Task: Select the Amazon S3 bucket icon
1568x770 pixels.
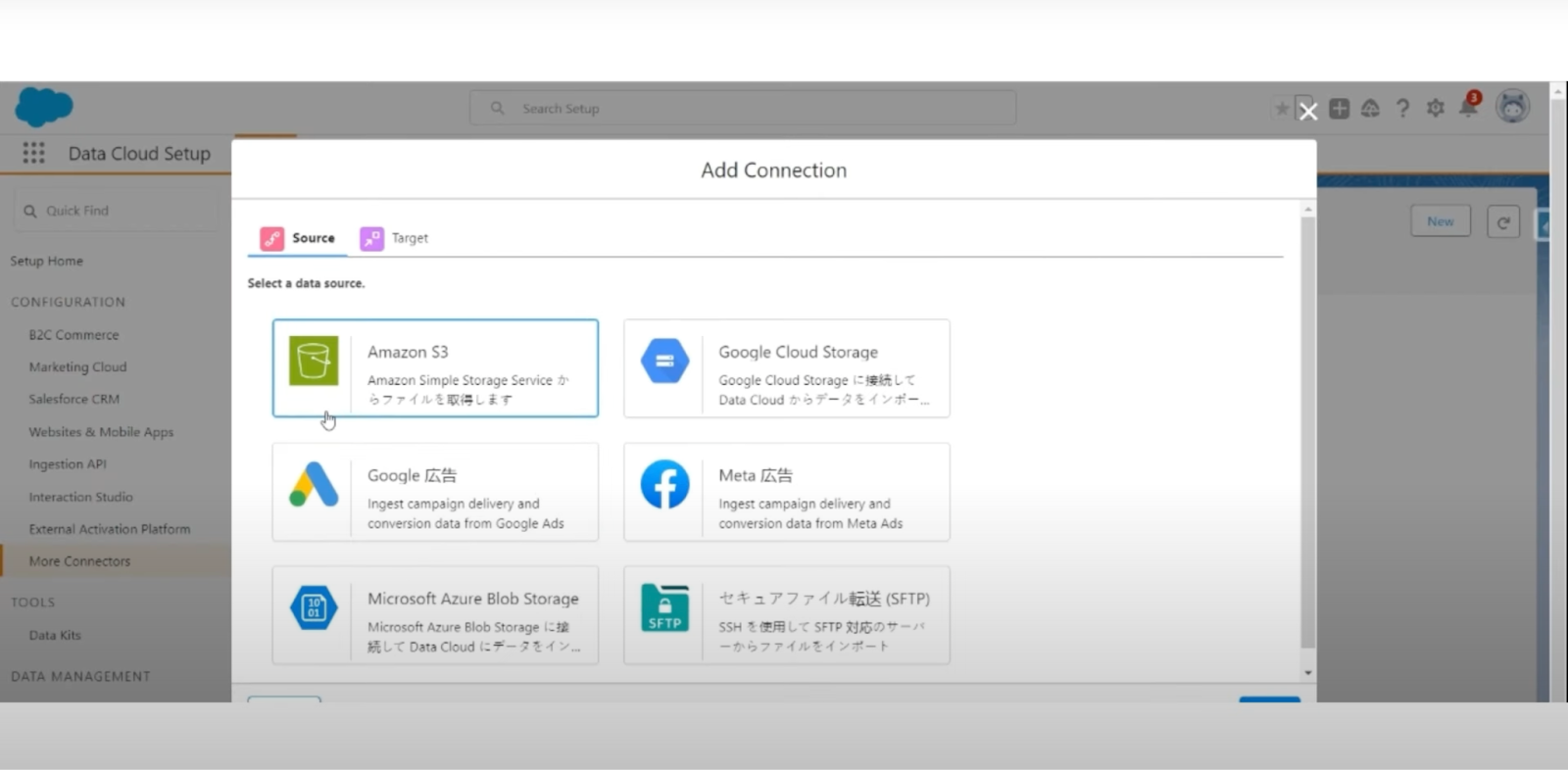Action: (x=314, y=361)
